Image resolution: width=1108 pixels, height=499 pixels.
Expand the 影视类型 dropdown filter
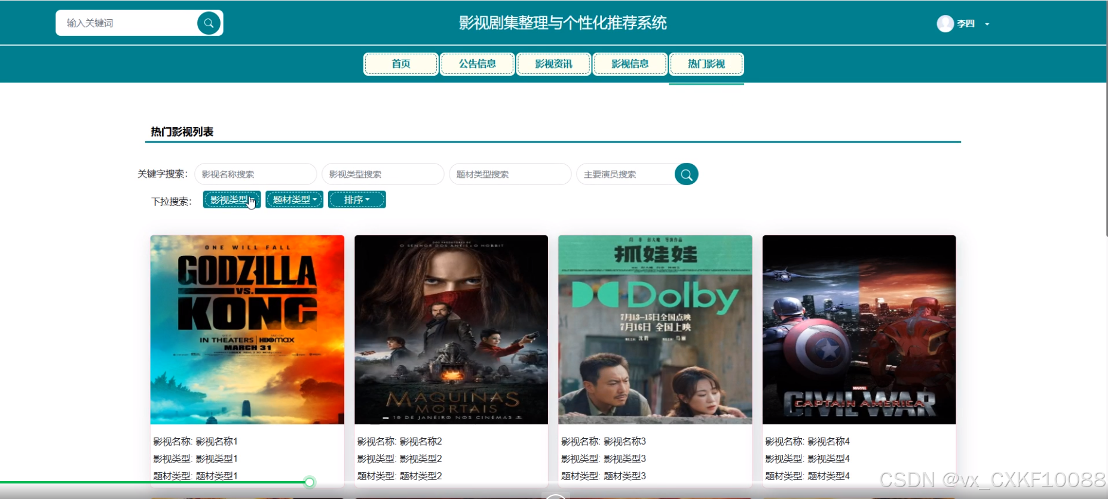tap(232, 200)
